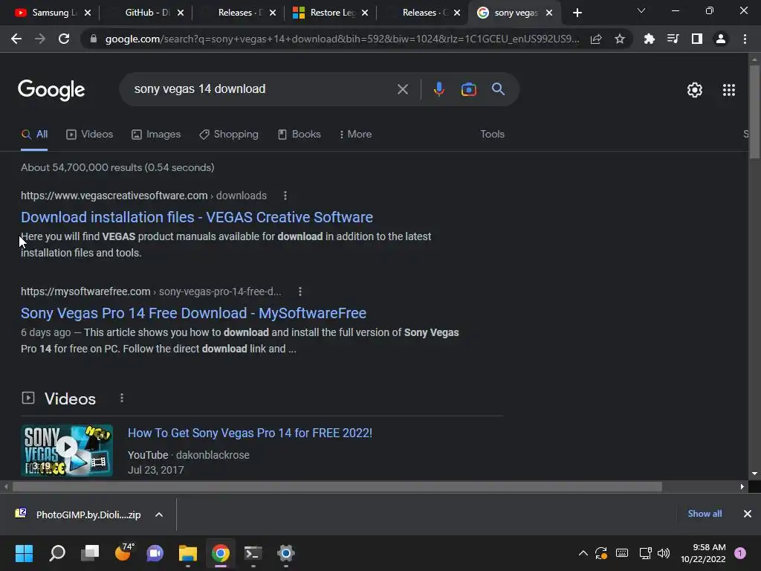Open Windows Start menu
Image resolution: width=761 pixels, height=571 pixels.
24,553
